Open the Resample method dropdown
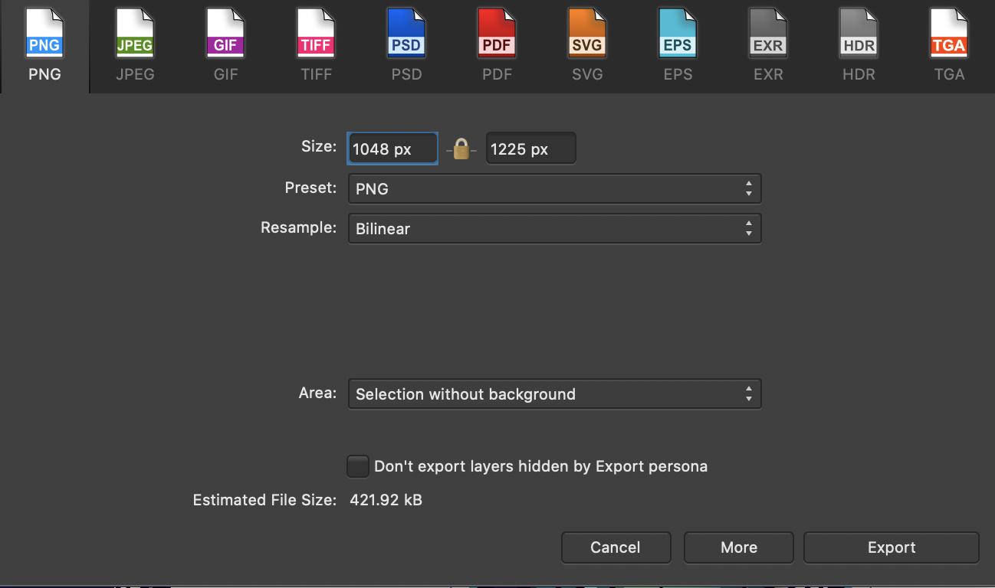 click(x=554, y=229)
